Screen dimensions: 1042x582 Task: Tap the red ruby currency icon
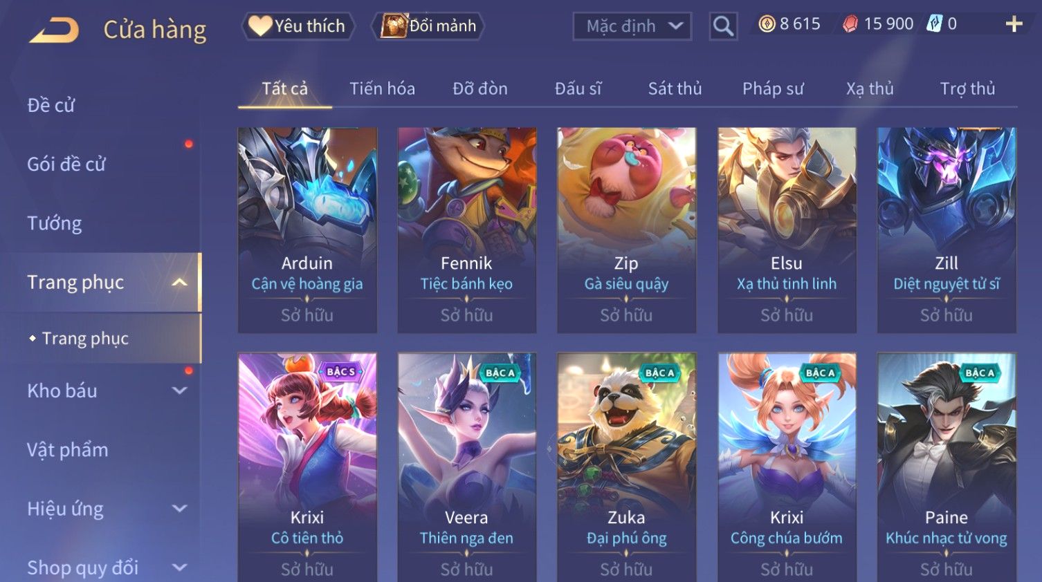point(850,24)
